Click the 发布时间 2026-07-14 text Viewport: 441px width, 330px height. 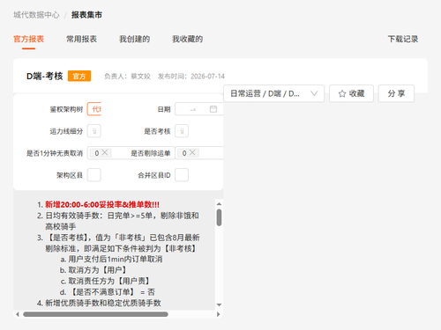click(191, 77)
